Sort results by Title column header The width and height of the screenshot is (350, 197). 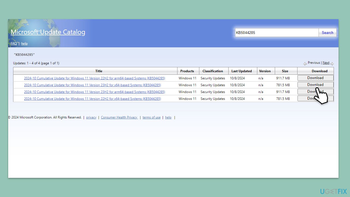tap(99, 71)
